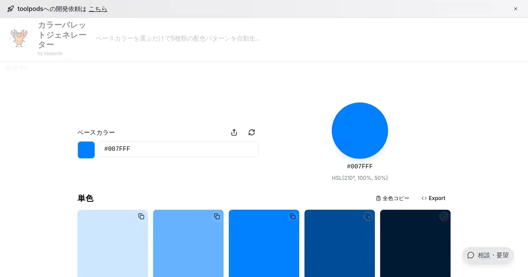
Task: Click the refresh random color icon
Action: (x=252, y=132)
